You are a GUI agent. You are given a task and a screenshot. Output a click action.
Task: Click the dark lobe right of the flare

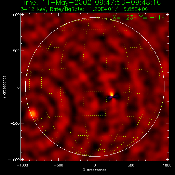point(117,96)
